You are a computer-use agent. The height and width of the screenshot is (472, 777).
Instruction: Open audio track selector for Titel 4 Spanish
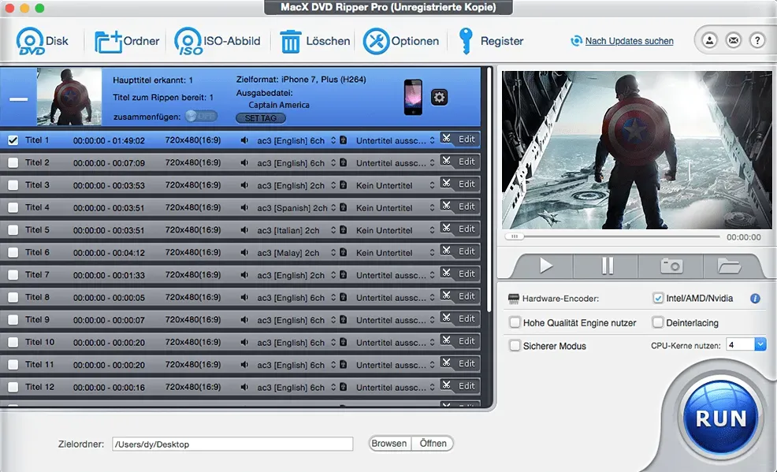[333, 207]
